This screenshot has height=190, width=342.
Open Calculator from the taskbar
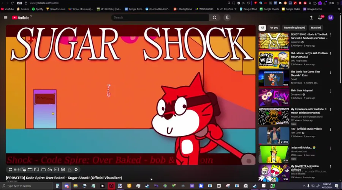click(x=58, y=186)
